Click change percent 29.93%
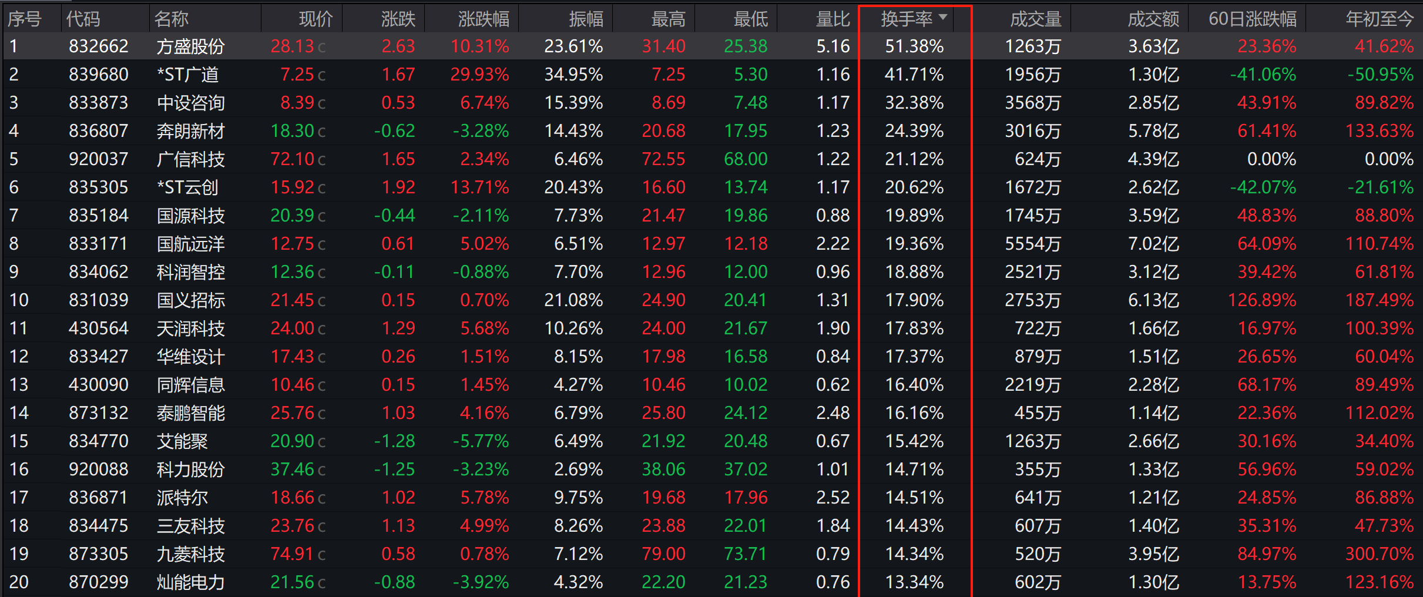The width and height of the screenshot is (1423, 597). 479,75
